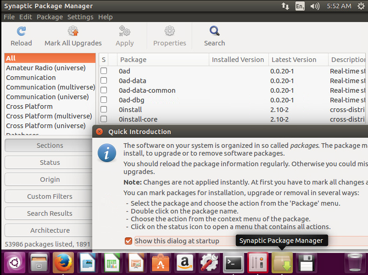The image size is (368, 275).
Task: Select the plain Communication section
Action: pyautogui.click(x=50, y=78)
